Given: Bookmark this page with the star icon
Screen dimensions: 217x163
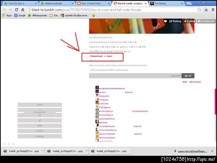Looking at the screenshot, I should [x=199, y=10].
